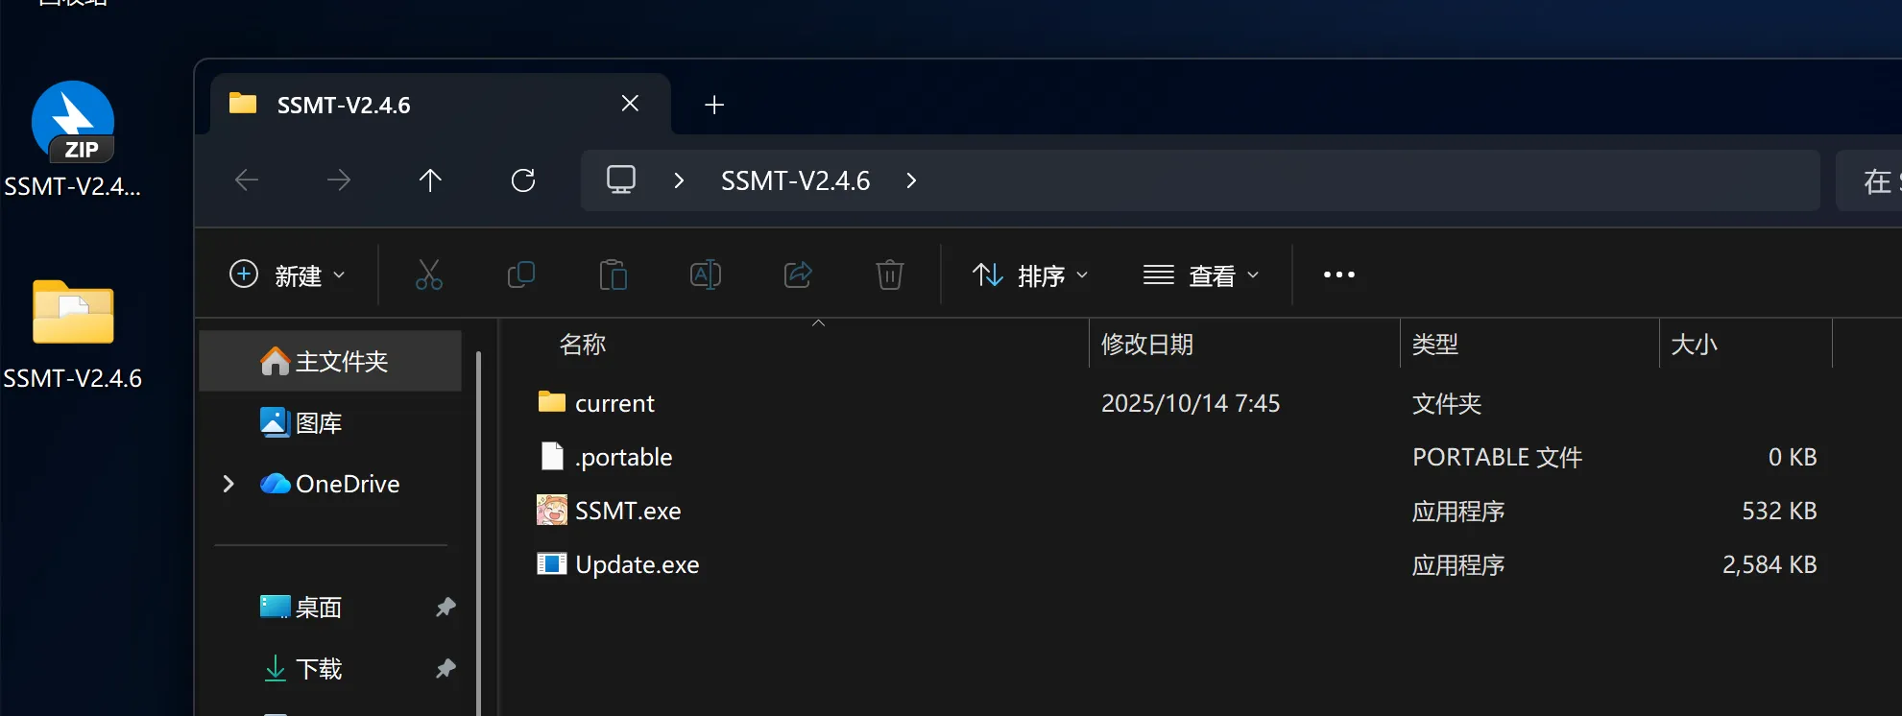Open the 排序 (Sort) dropdown

point(1030,275)
